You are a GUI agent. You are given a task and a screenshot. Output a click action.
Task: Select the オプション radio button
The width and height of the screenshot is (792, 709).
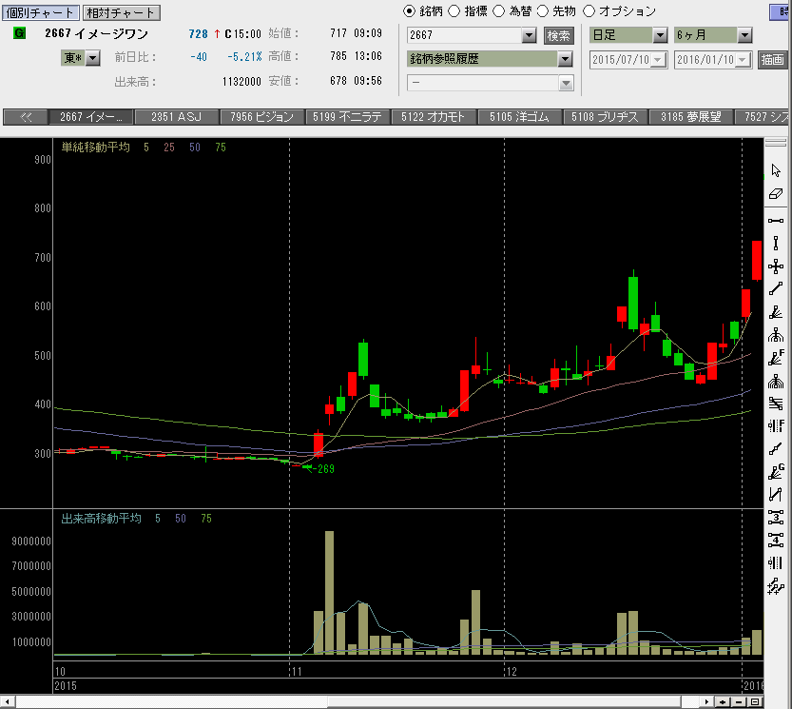tap(589, 11)
